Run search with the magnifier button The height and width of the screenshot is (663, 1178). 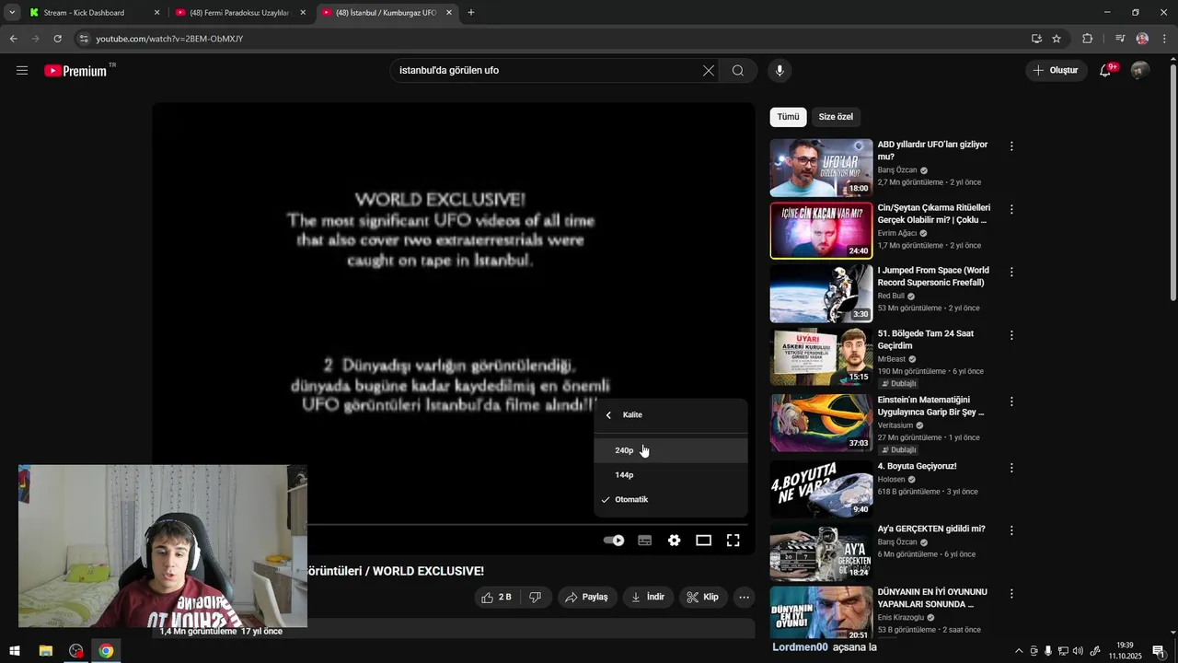[738, 70]
